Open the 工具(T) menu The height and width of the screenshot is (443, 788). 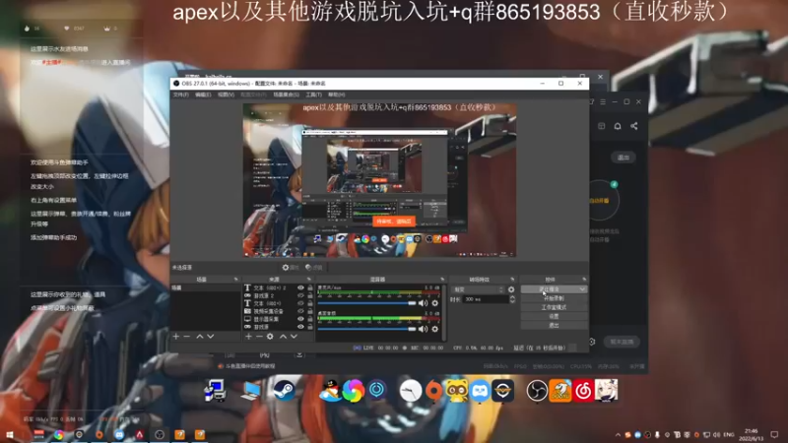click(x=313, y=95)
